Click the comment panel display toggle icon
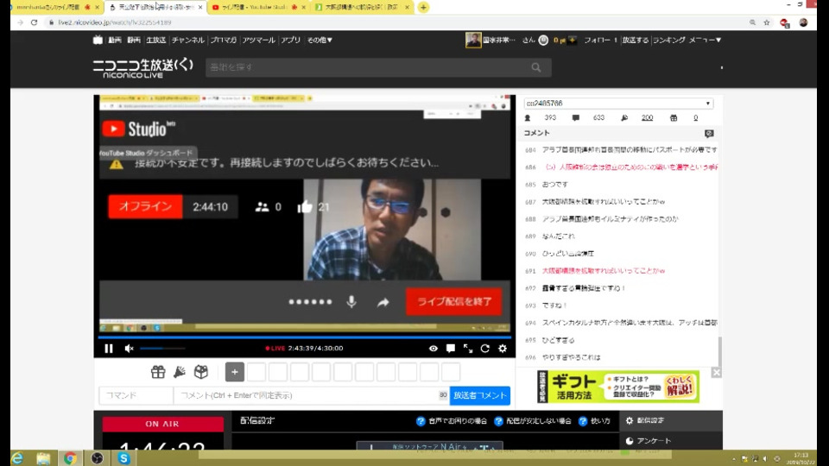 pos(709,133)
